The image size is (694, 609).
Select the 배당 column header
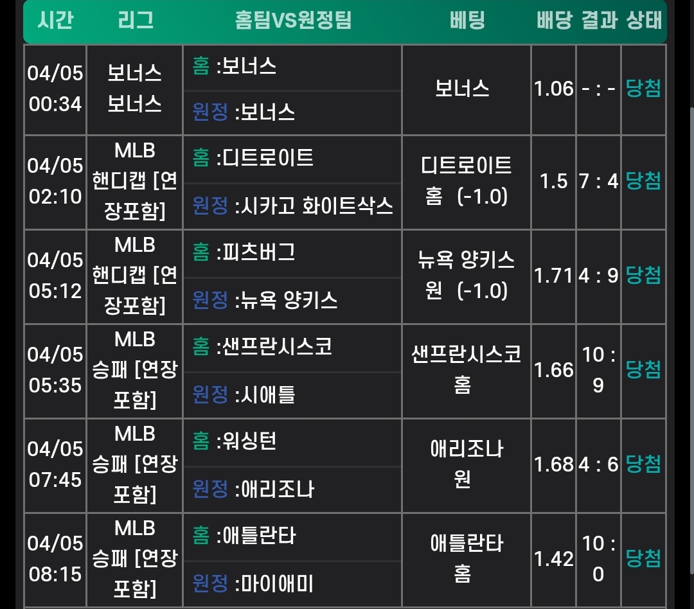pos(554,21)
